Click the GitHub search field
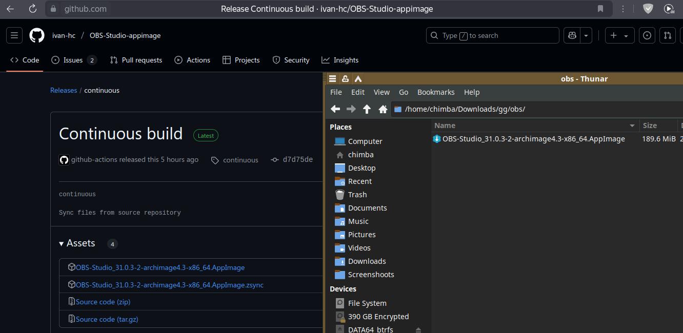The height and width of the screenshot is (333, 683). 492,35
